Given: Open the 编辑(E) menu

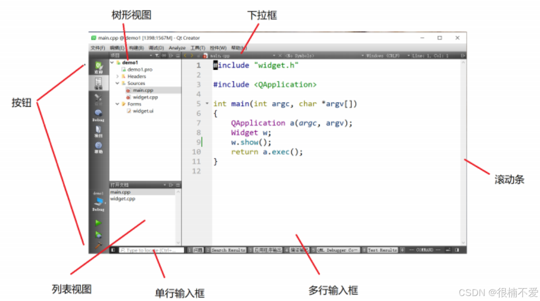Looking at the screenshot, I should point(117,48).
